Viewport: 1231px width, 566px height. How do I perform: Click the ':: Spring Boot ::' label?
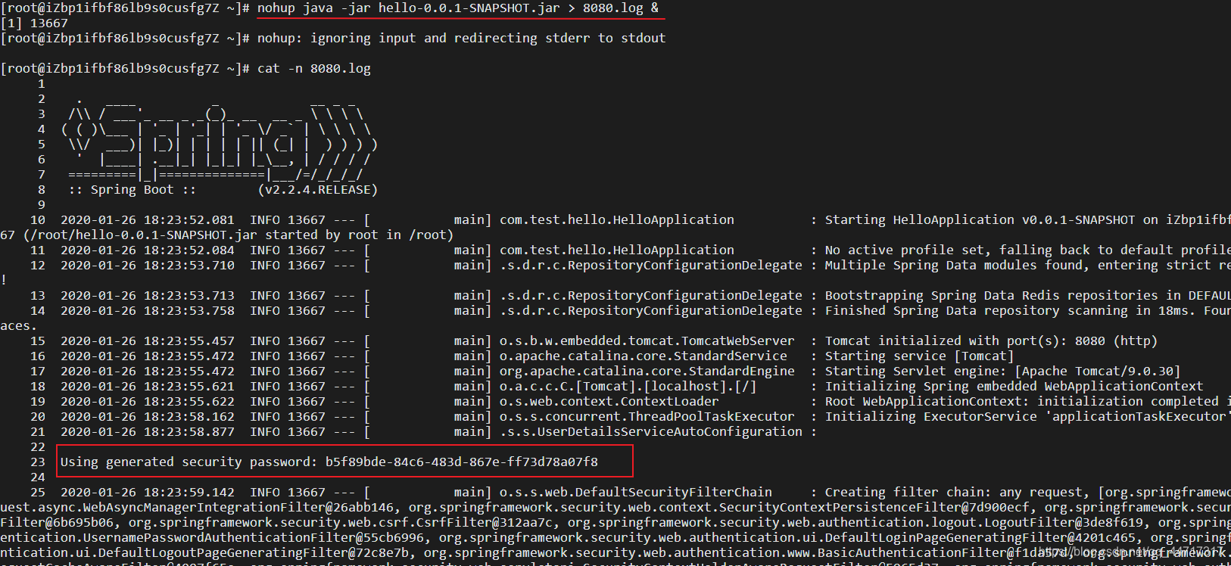pyautogui.click(x=132, y=189)
